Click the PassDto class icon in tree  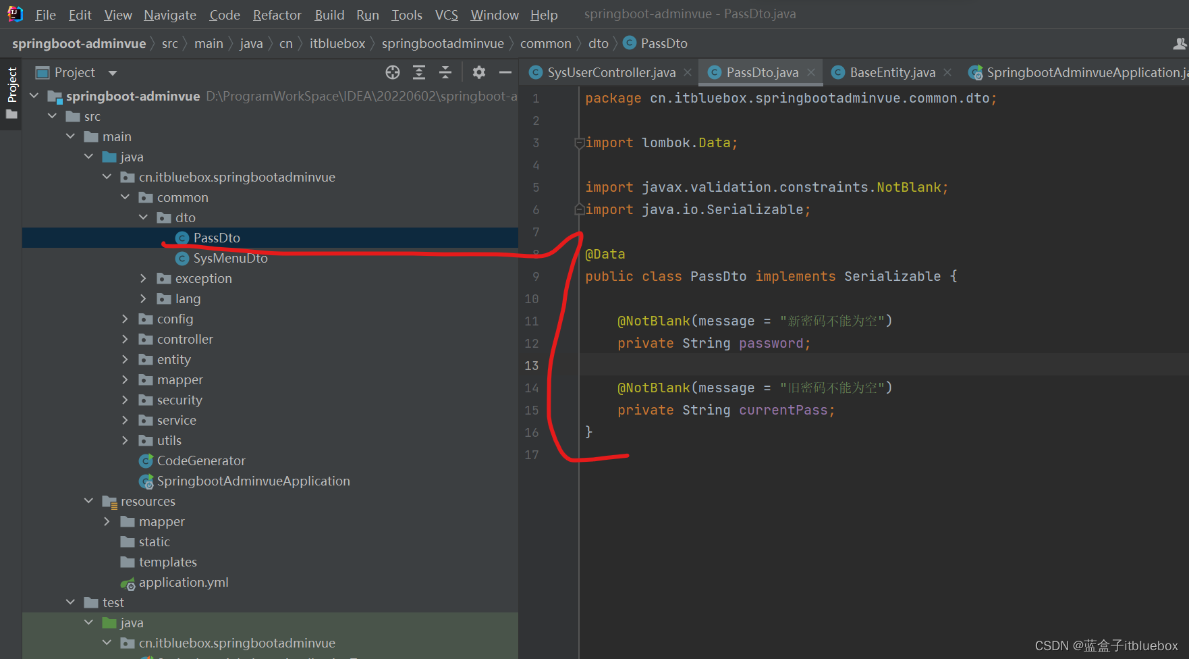click(x=182, y=238)
